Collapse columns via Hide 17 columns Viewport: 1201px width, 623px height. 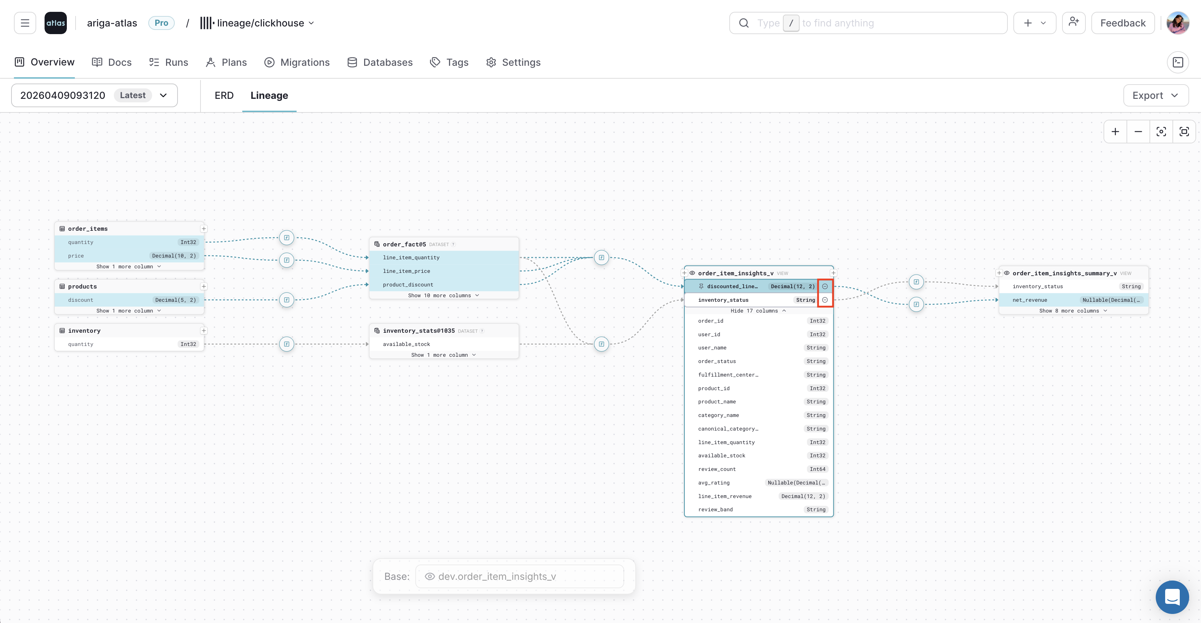758,310
